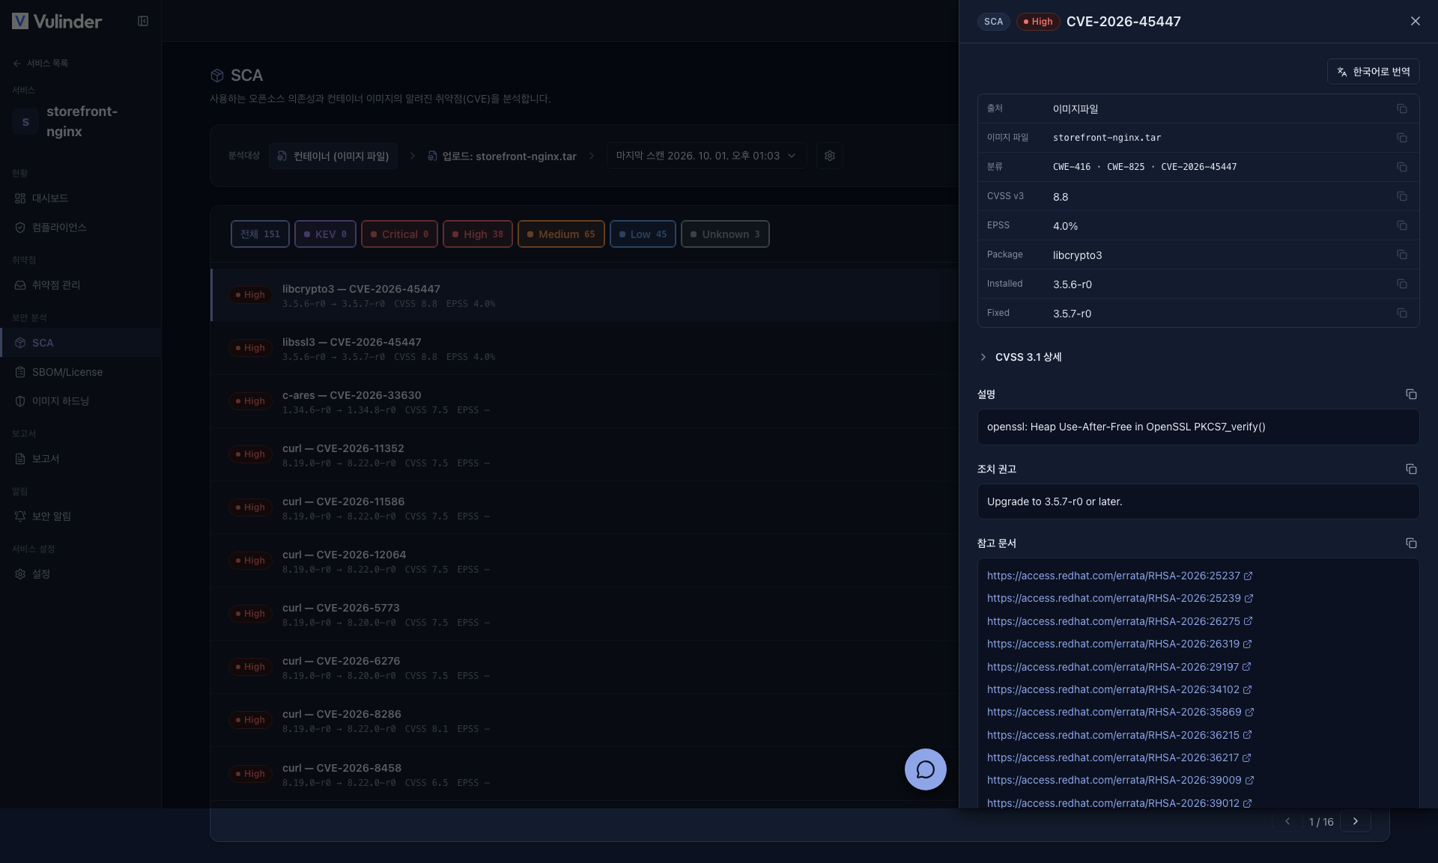The image size is (1438, 863).
Task: Copy the Fixed version 3.5.7-r0
Action: 1401,313
